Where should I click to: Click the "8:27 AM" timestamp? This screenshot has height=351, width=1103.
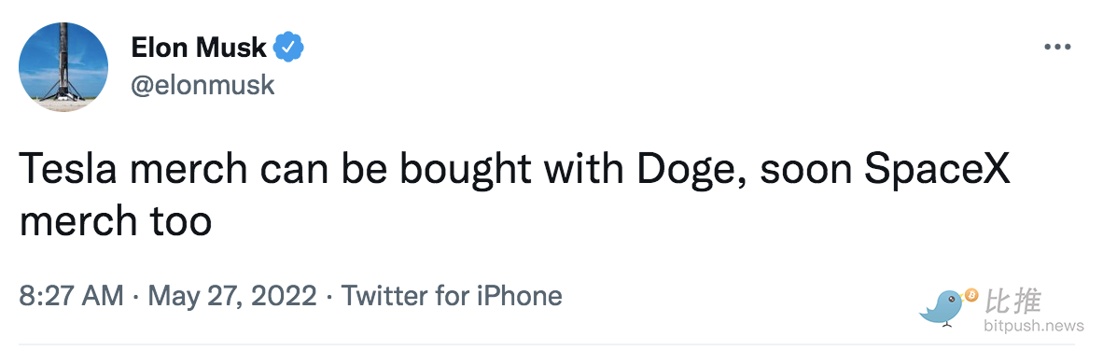pos(72,295)
